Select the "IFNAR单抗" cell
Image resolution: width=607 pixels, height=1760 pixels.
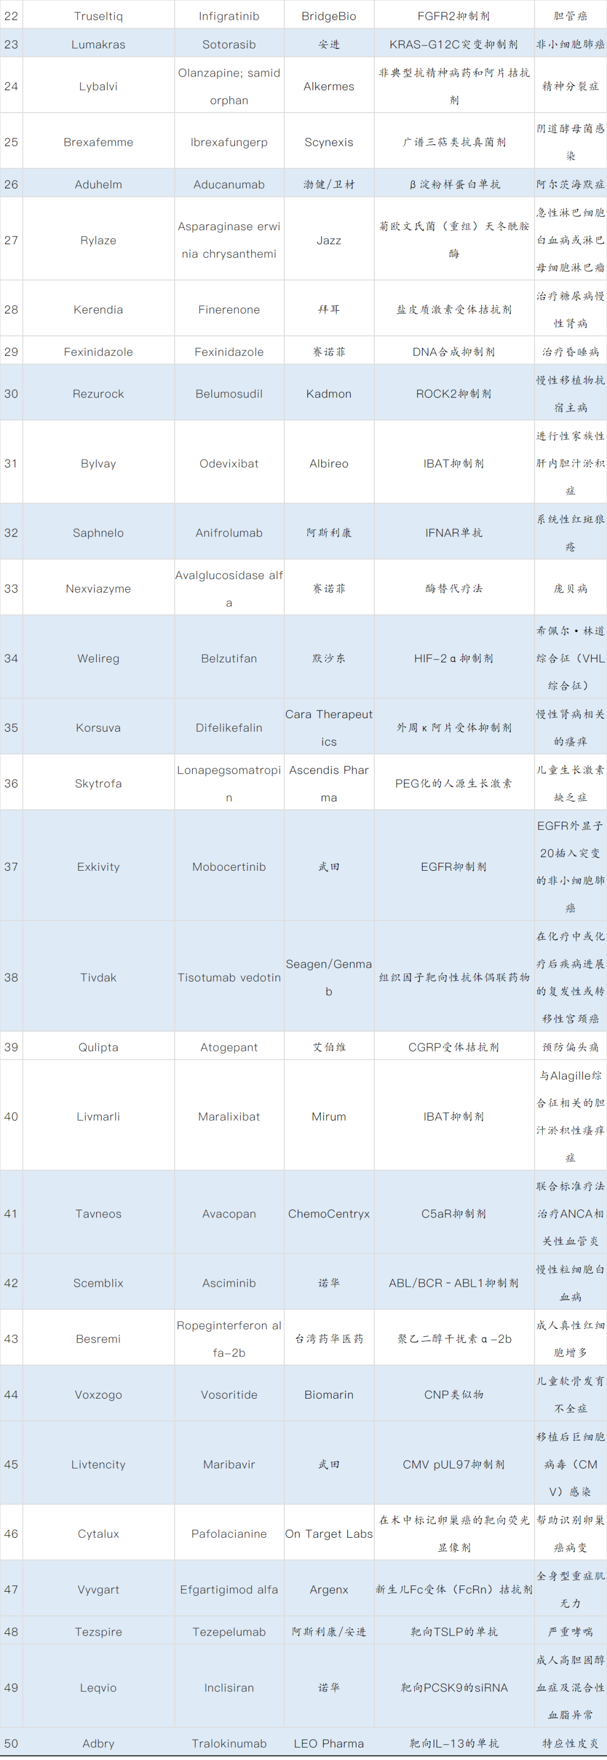click(x=454, y=533)
